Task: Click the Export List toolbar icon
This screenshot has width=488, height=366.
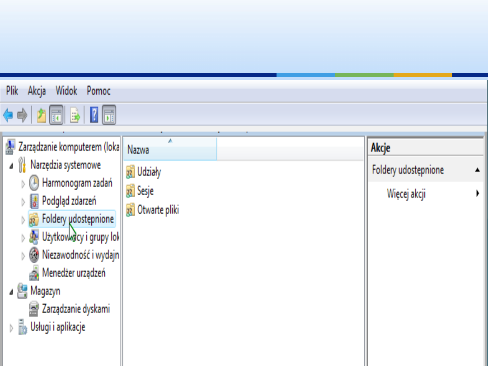Action: 75,115
